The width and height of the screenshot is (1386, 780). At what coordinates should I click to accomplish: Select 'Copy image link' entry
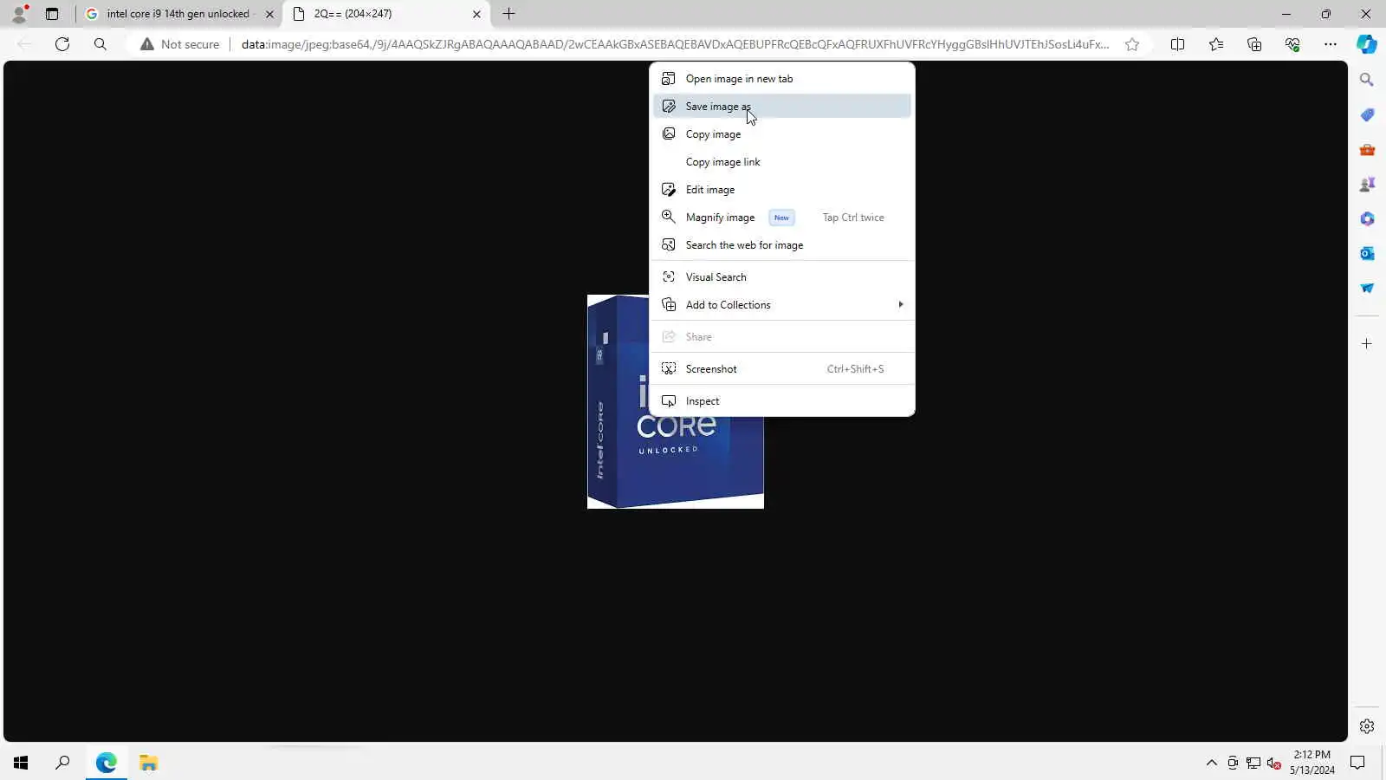781,162
